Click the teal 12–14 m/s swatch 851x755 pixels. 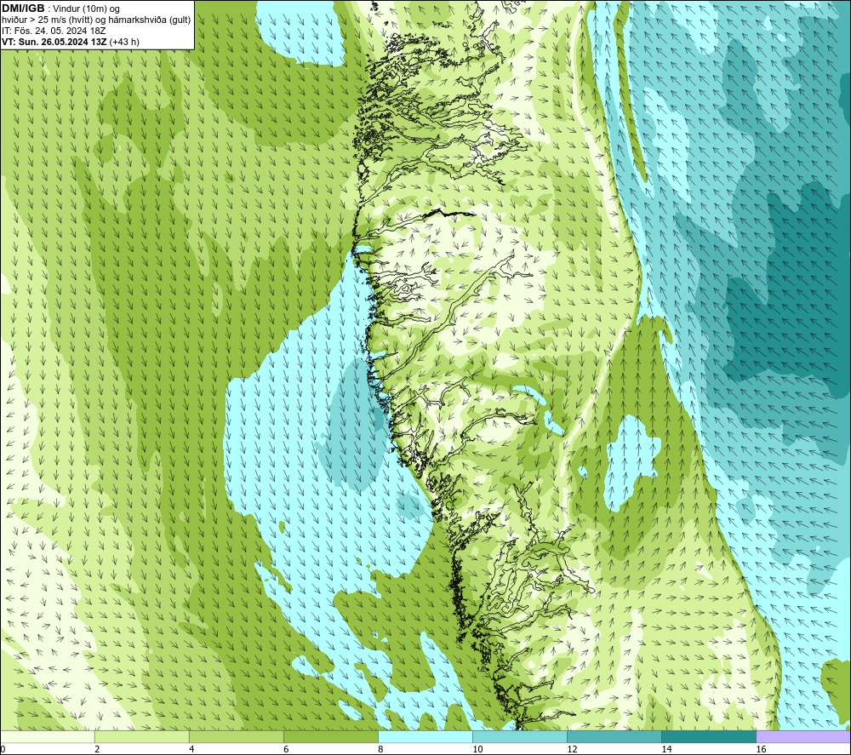tap(614, 736)
